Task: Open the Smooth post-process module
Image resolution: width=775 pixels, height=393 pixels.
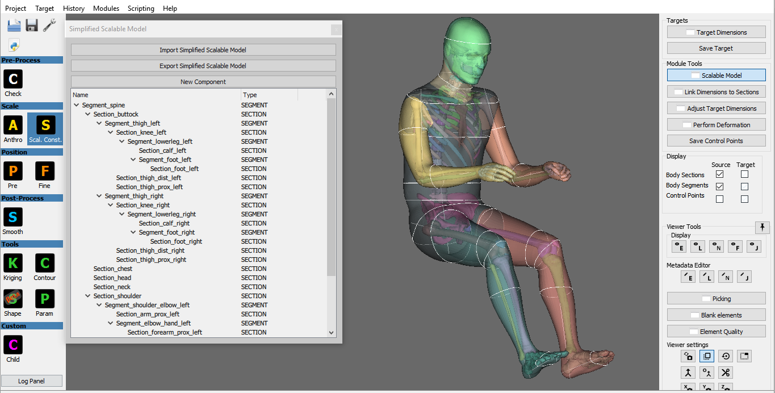Action: (13, 221)
